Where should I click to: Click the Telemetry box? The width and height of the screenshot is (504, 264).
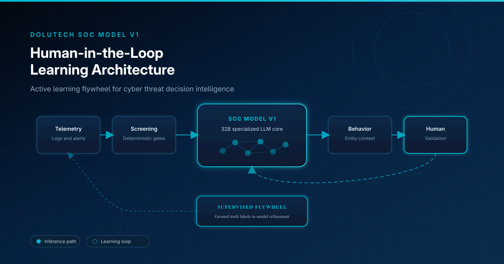pyautogui.click(x=68, y=135)
